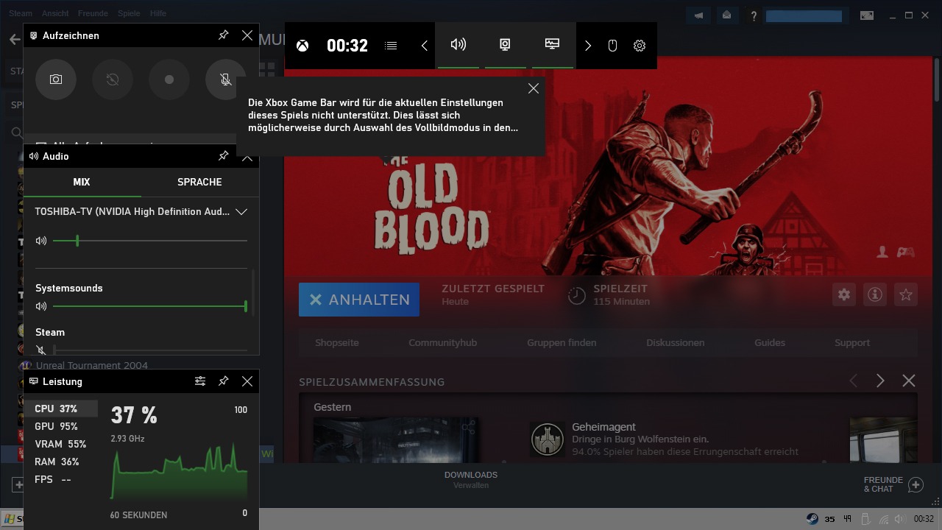Close the SPIELZUSAMMENFASSUNG section
This screenshot has height=530, width=942.
[909, 381]
